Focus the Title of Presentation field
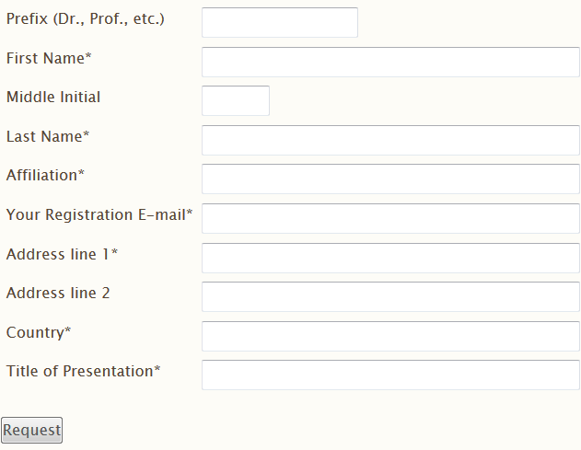 [390, 375]
